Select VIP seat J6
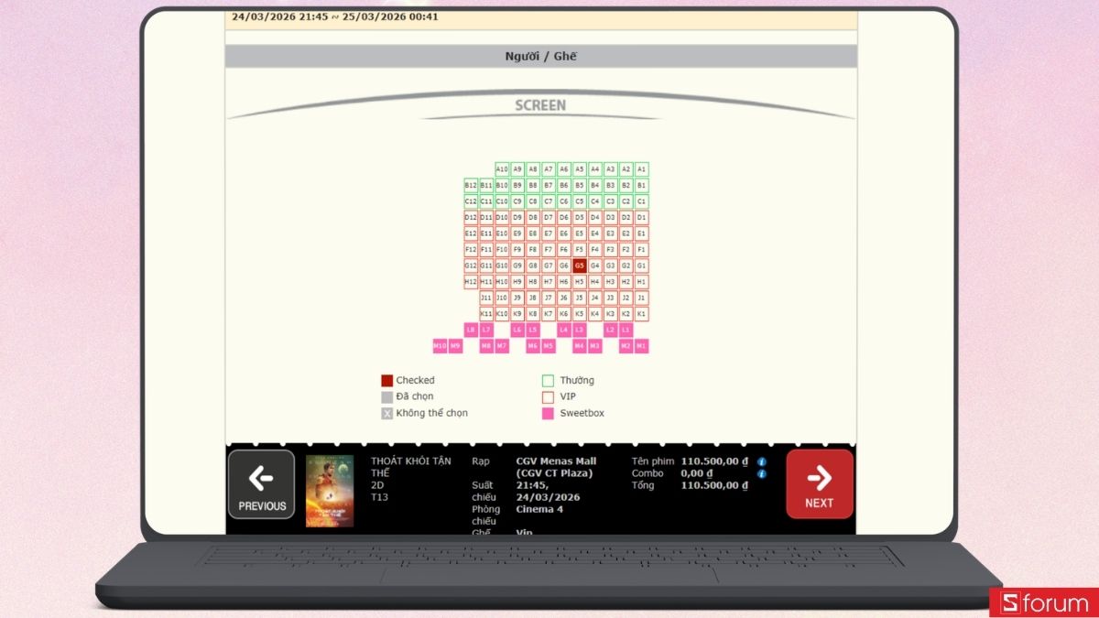This screenshot has height=618, width=1099. pos(564,298)
